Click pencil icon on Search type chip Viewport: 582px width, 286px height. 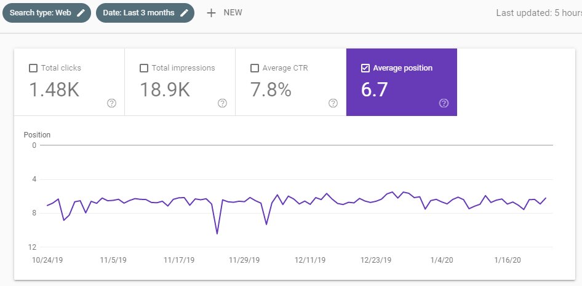click(81, 13)
